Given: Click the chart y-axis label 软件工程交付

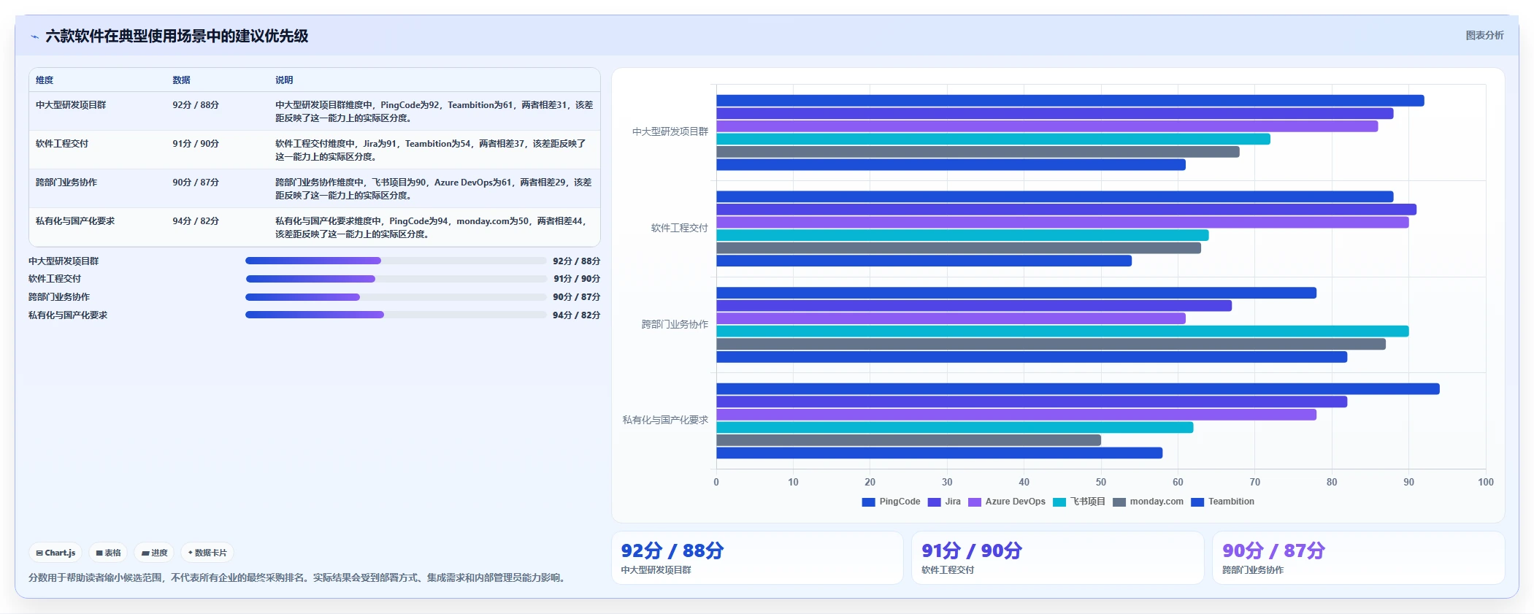Looking at the screenshot, I should [679, 228].
